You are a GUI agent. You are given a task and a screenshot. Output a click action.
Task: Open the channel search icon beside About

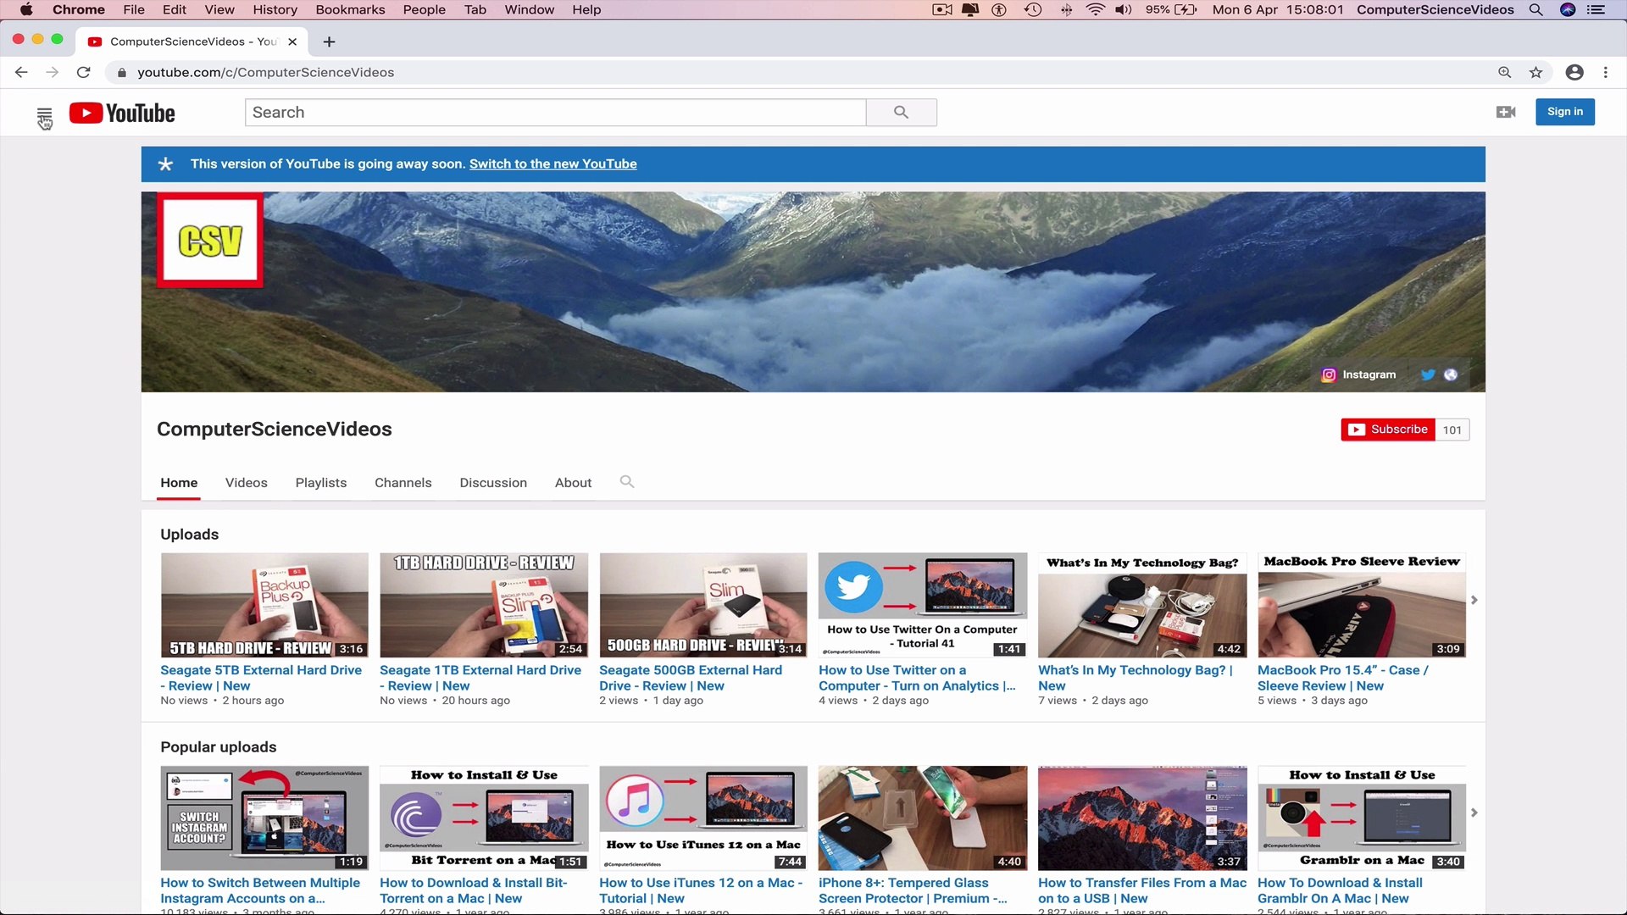click(x=627, y=482)
